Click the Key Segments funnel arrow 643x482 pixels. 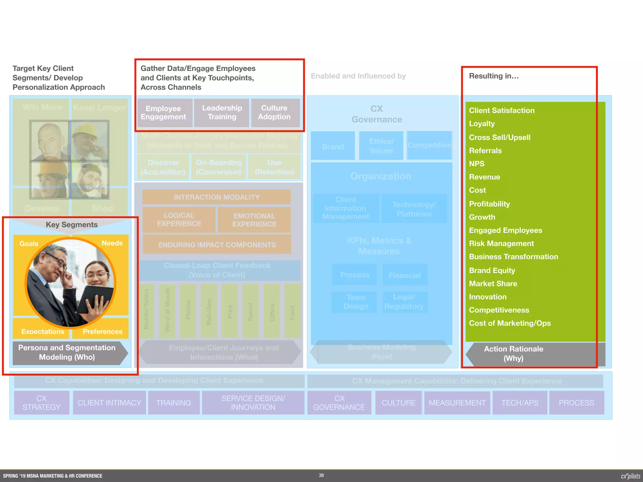(72, 225)
